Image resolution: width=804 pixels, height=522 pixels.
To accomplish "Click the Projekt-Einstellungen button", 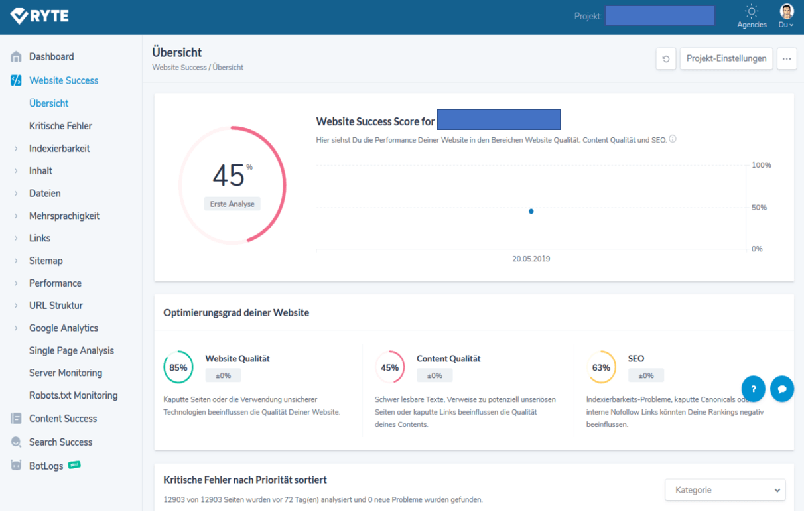I will click(726, 58).
